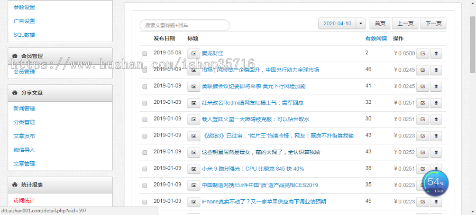Open 微信导入 in the sidebar
Image resolution: width=476 pixels, height=215 pixels.
(x=24, y=150)
